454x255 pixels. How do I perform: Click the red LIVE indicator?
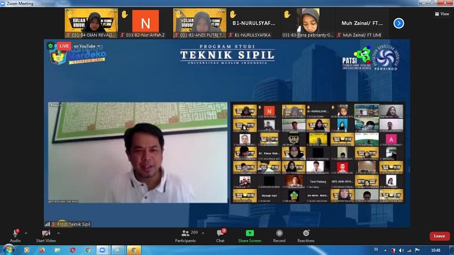pos(64,46)
